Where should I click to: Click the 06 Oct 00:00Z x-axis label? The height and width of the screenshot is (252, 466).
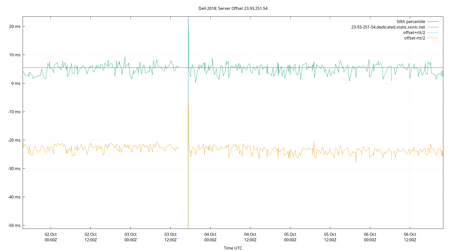(x=370, y=237)
